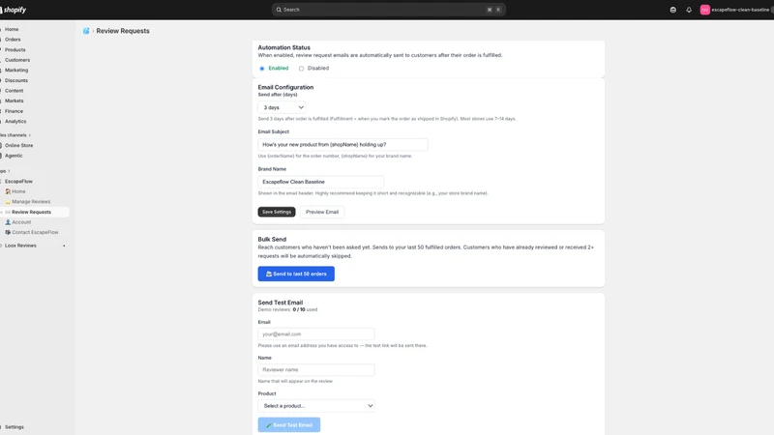Click the Send Test Email heading
This screenshot has width=774, height=435.
[x=281, y=303]
